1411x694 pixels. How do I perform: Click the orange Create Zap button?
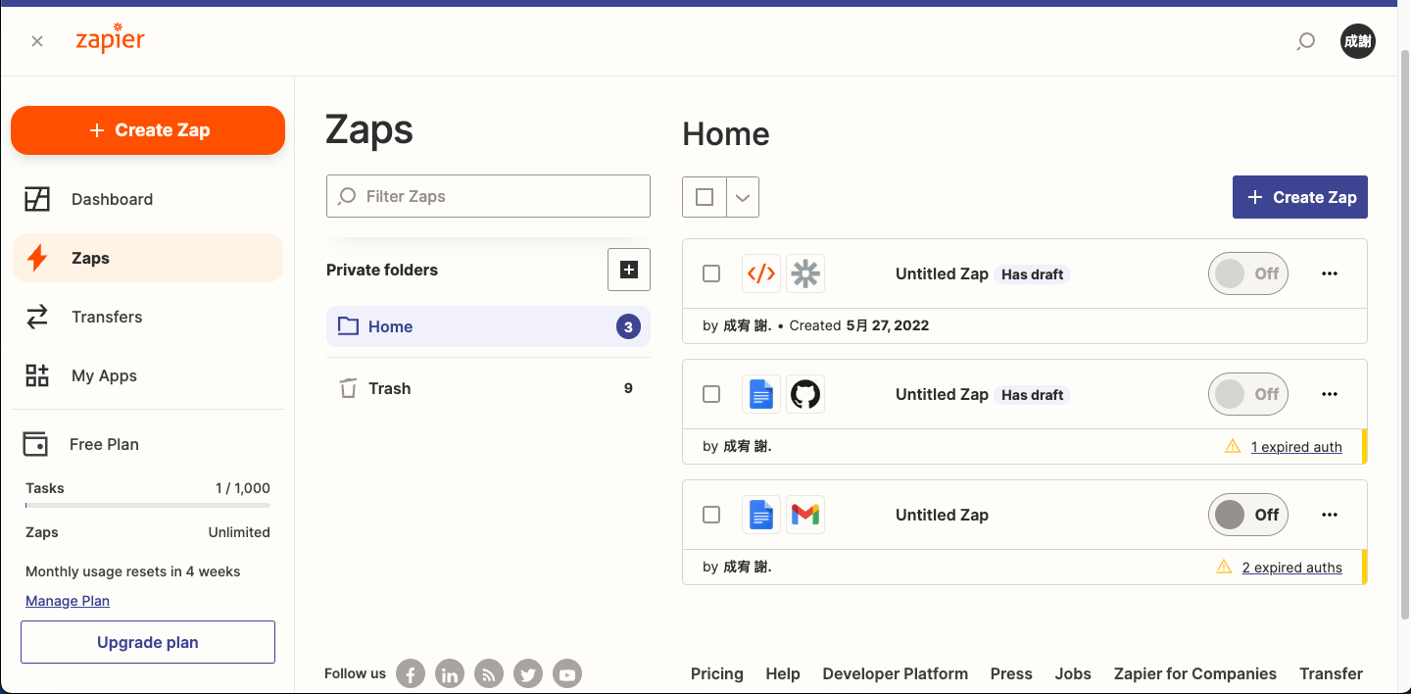(x=148, y=130)
